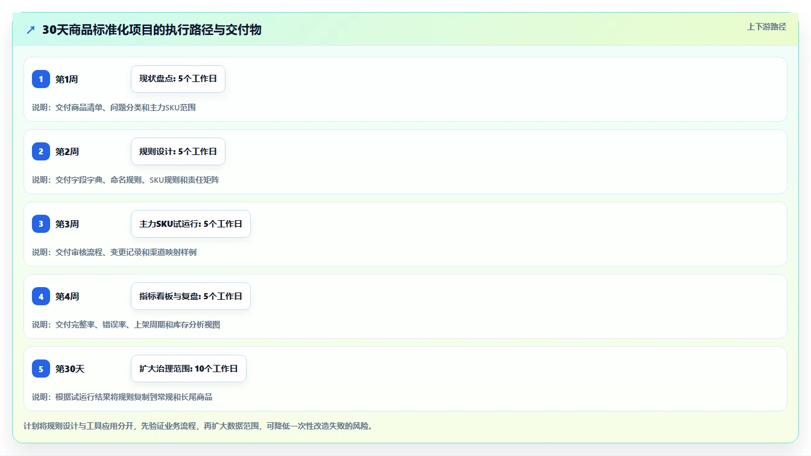The image size is (811, 456).
Task: Click description 根据试运行结果将规则复制到常规和长尾商品
Action: (x=134, y=397)
